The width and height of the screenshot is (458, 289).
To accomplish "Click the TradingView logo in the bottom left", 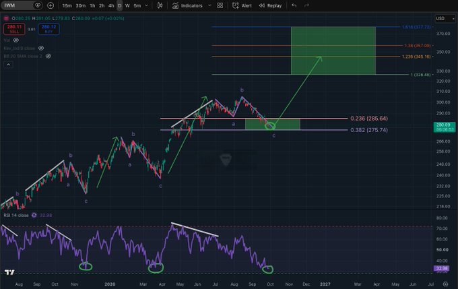I will click(9, 272).
